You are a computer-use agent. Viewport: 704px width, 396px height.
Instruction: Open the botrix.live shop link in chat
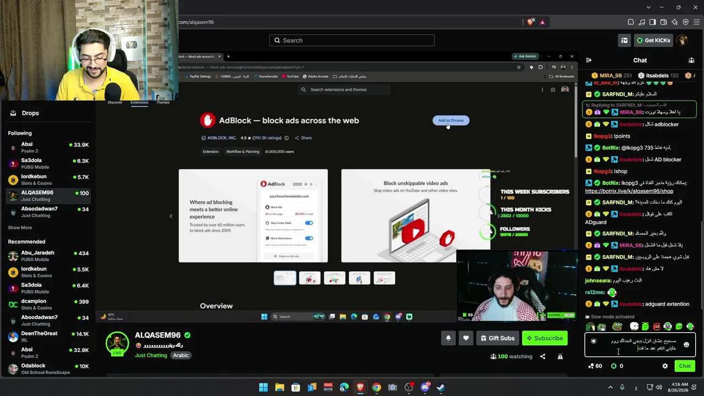click(x=629, y=191)
